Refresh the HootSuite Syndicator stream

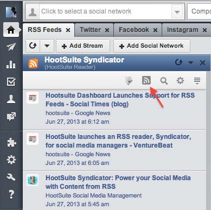[x=178, y=62]
